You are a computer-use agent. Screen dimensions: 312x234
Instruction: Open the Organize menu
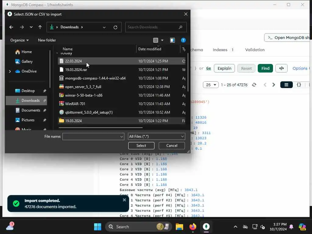19,40
